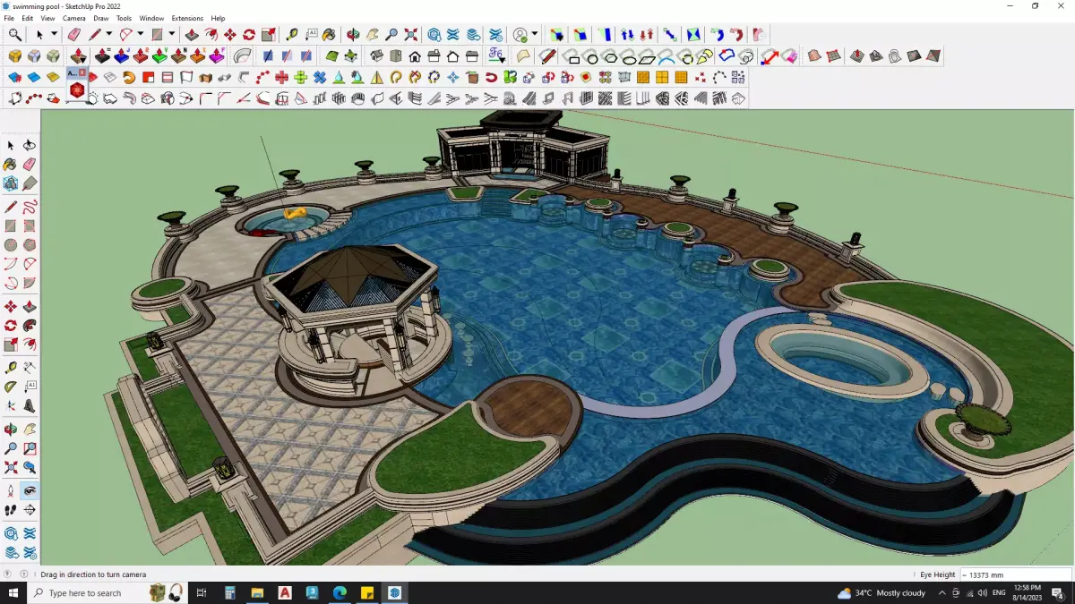
Task: Open AutoCAD from the taskbar
Action: pyautogui.click(x=285, y=593)
